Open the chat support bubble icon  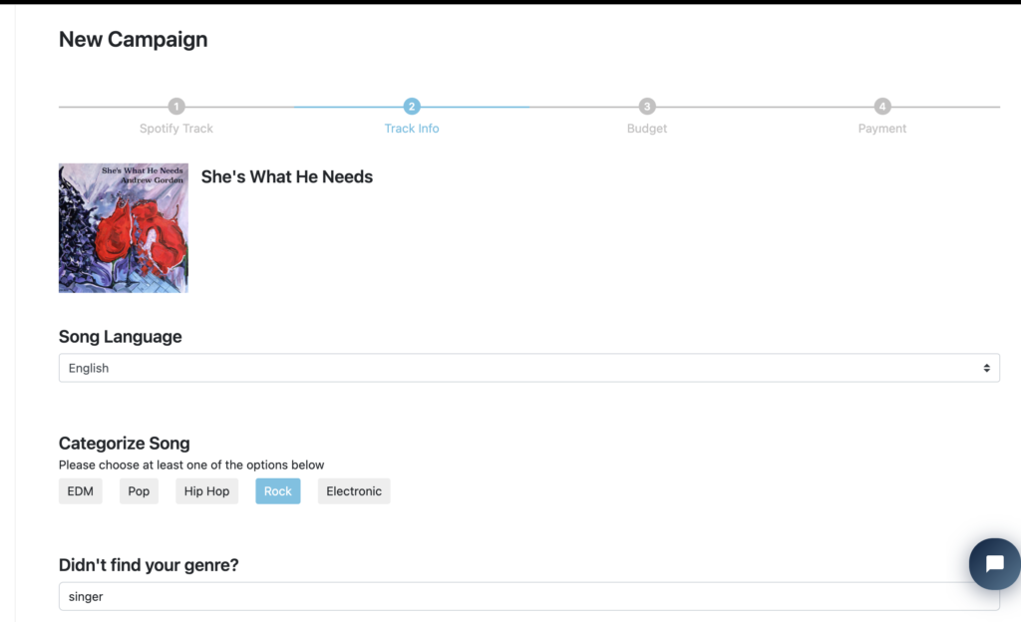pos(994,563)
